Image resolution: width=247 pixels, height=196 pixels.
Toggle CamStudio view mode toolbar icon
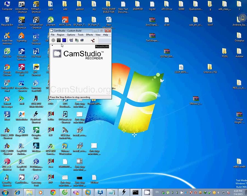click(71, 41)
